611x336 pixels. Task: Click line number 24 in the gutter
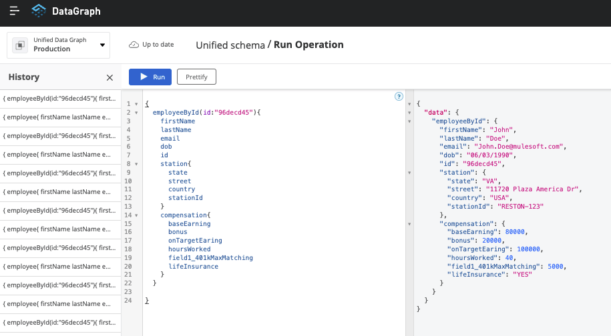click(128, 300)
